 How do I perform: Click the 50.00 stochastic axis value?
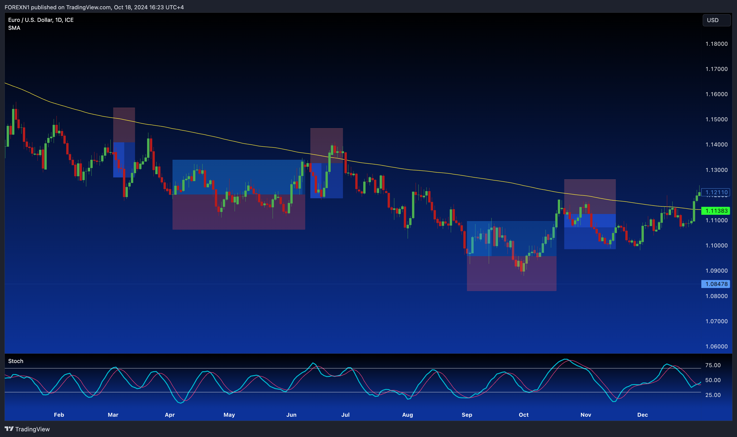tap(713, 380)
